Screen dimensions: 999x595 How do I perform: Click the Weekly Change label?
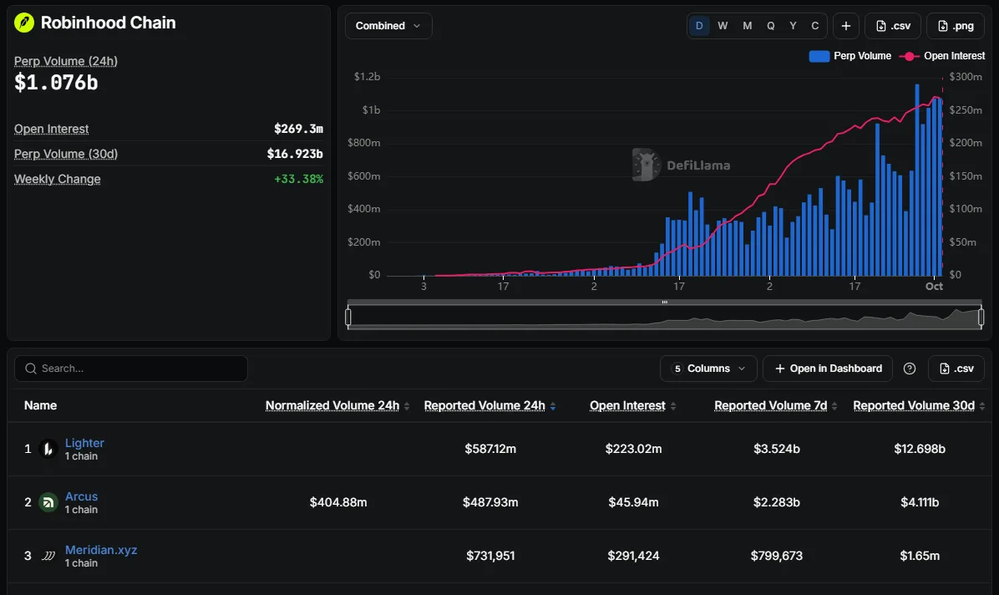point(58,179)
